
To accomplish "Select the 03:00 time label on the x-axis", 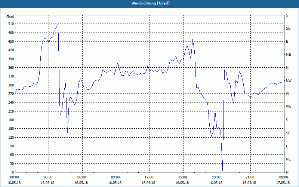I will coord(49,177).
